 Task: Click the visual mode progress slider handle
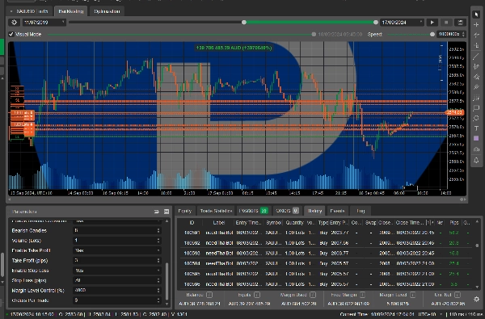coord(314,34)
